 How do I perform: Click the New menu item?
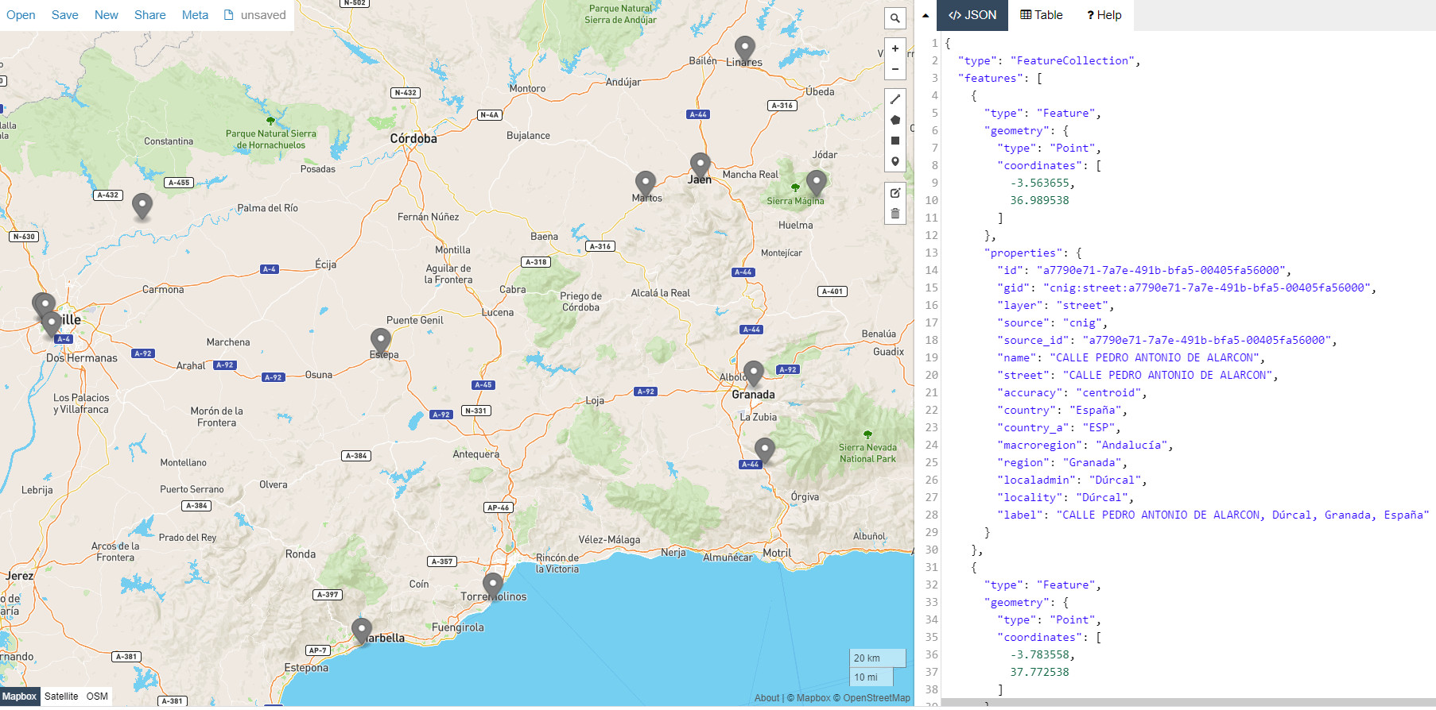point(106,15)
